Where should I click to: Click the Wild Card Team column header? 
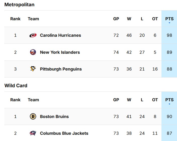click(x=33, y=100)
